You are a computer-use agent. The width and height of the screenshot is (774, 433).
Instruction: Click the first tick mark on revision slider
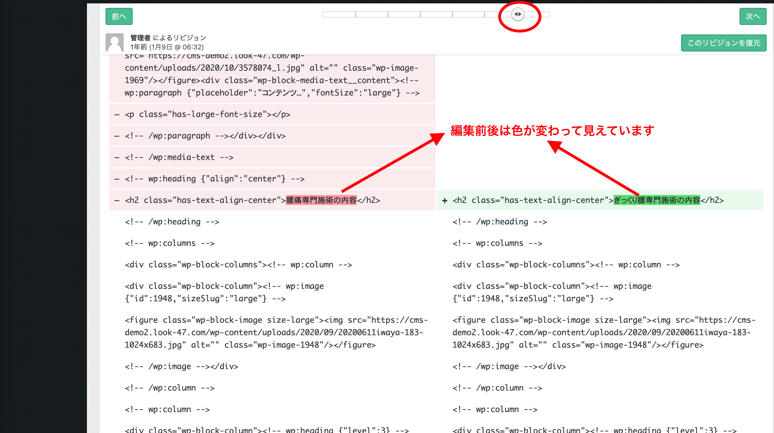click(x=355, y=14)
